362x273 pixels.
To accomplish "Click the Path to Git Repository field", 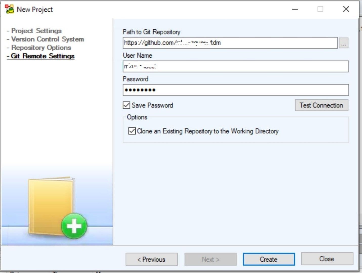I will pyautogui.click(x=230, y=43).
